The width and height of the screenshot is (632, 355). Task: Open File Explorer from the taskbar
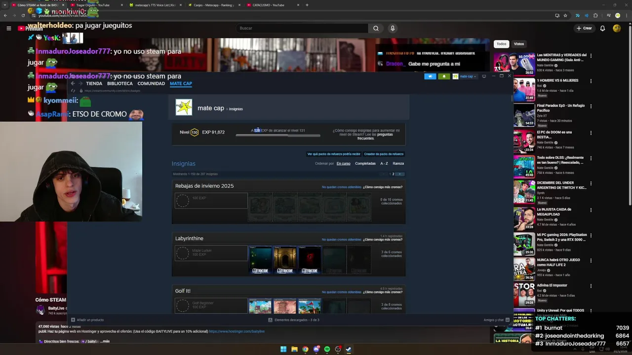click(294, 349)
